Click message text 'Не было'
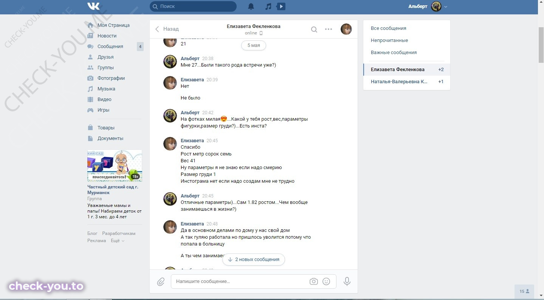This screenshot has height=300, width=544. point(191,98)
